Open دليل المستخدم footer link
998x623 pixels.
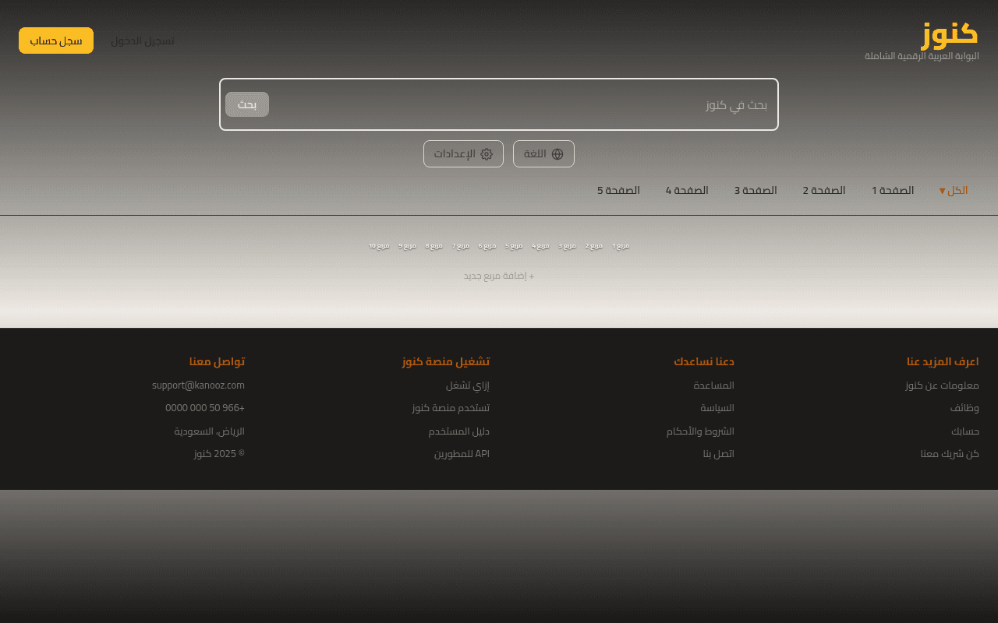(459, 431)
